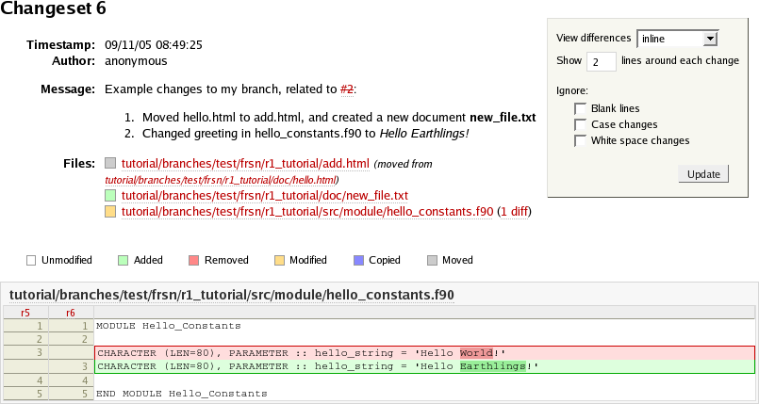Click the Update button
Image resolution: width=759 pixels, height=404 pixels.
702,174
